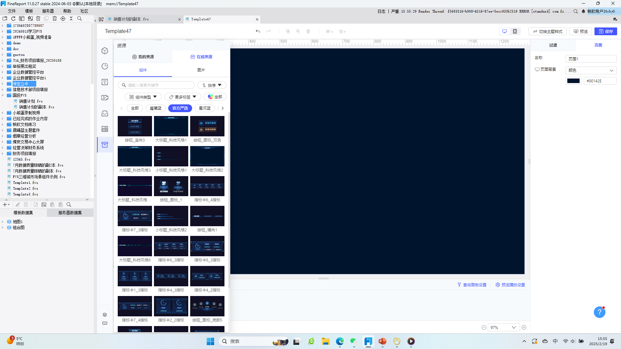Click the blue 保存 save button
Image resolution: width=621 pixels, height=349 pixels.
pos(606,31)
